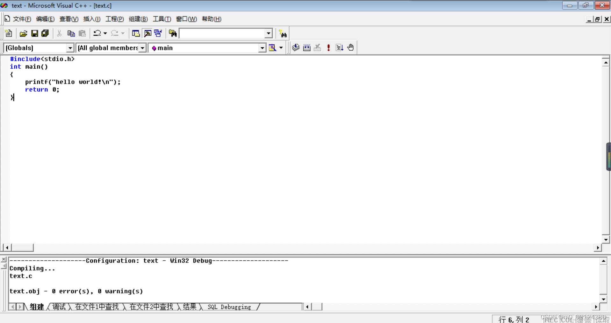611x323 pixels.
Task: Expand the (Globals) class dropdown
Action: pyautogui.click(x=70, y=48)
